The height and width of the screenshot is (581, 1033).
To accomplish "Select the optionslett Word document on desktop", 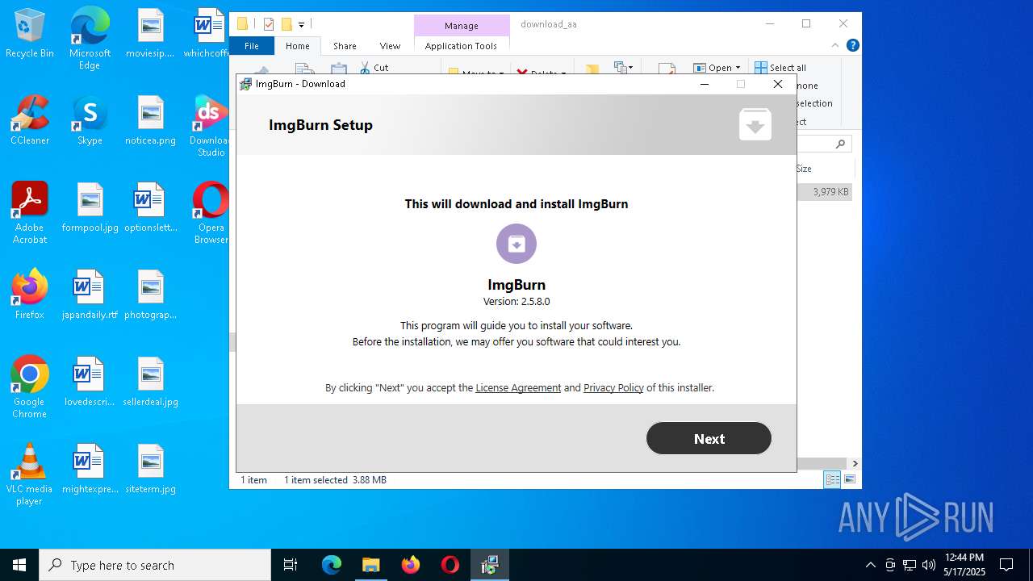I will pyautogui.click(x=150, y=208).
